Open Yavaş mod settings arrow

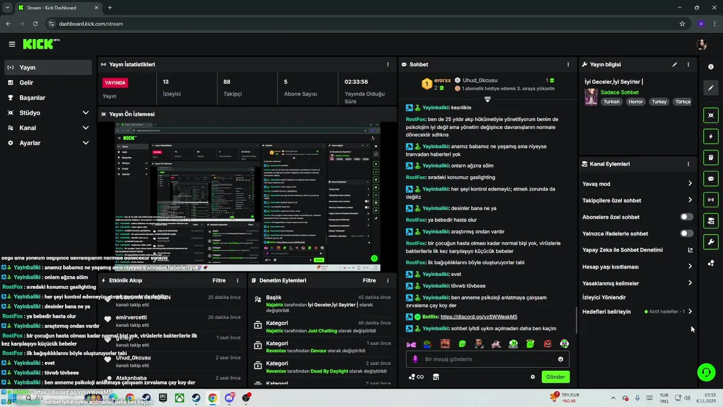(690, 184)
